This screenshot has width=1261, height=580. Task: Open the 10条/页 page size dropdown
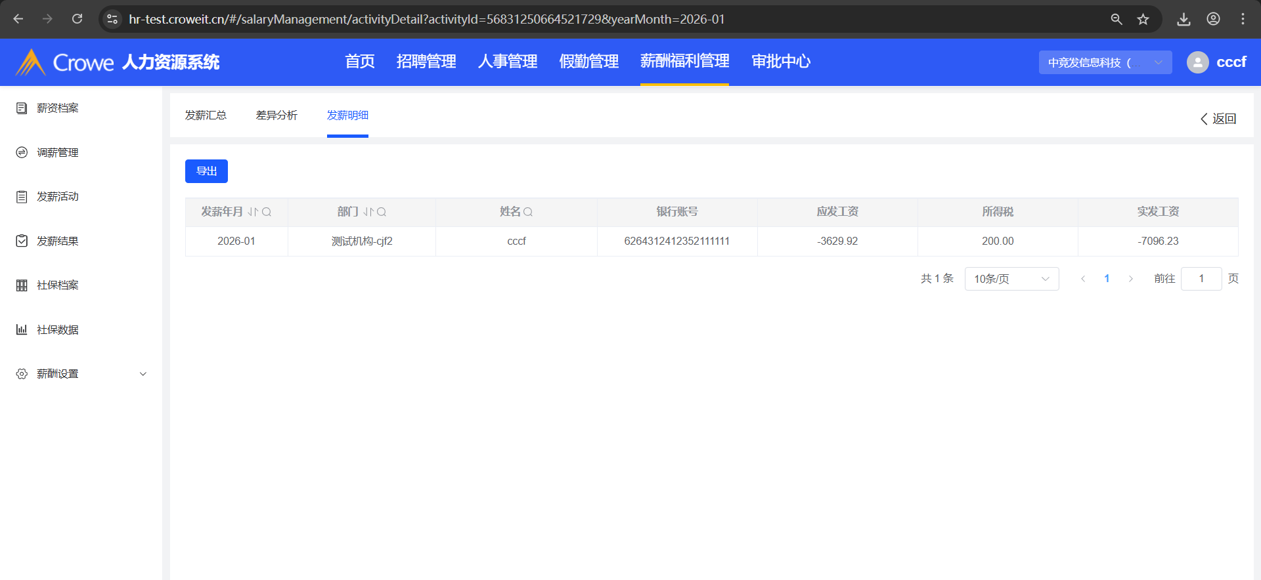point(1011,279)
